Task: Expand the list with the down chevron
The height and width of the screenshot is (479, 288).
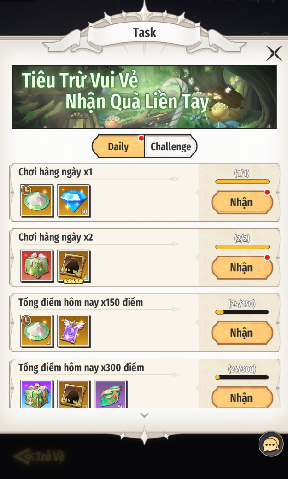Action: click(144, 415)
